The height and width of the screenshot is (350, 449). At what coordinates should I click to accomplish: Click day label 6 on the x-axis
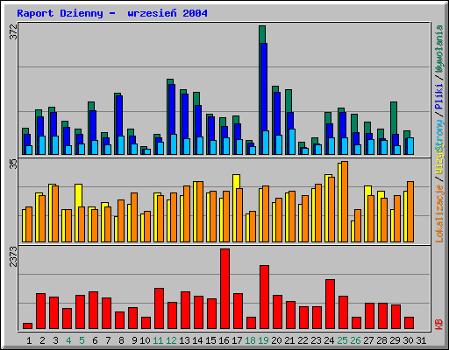95,340
